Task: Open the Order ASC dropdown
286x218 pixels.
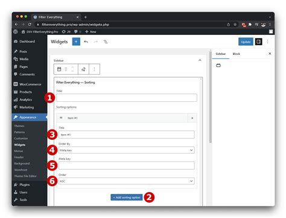Action: pos(127,181)
